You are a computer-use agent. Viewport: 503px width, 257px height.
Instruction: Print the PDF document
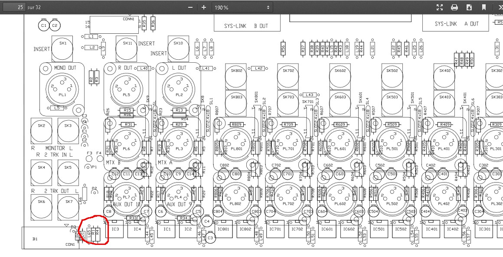[x=454, y=7]
